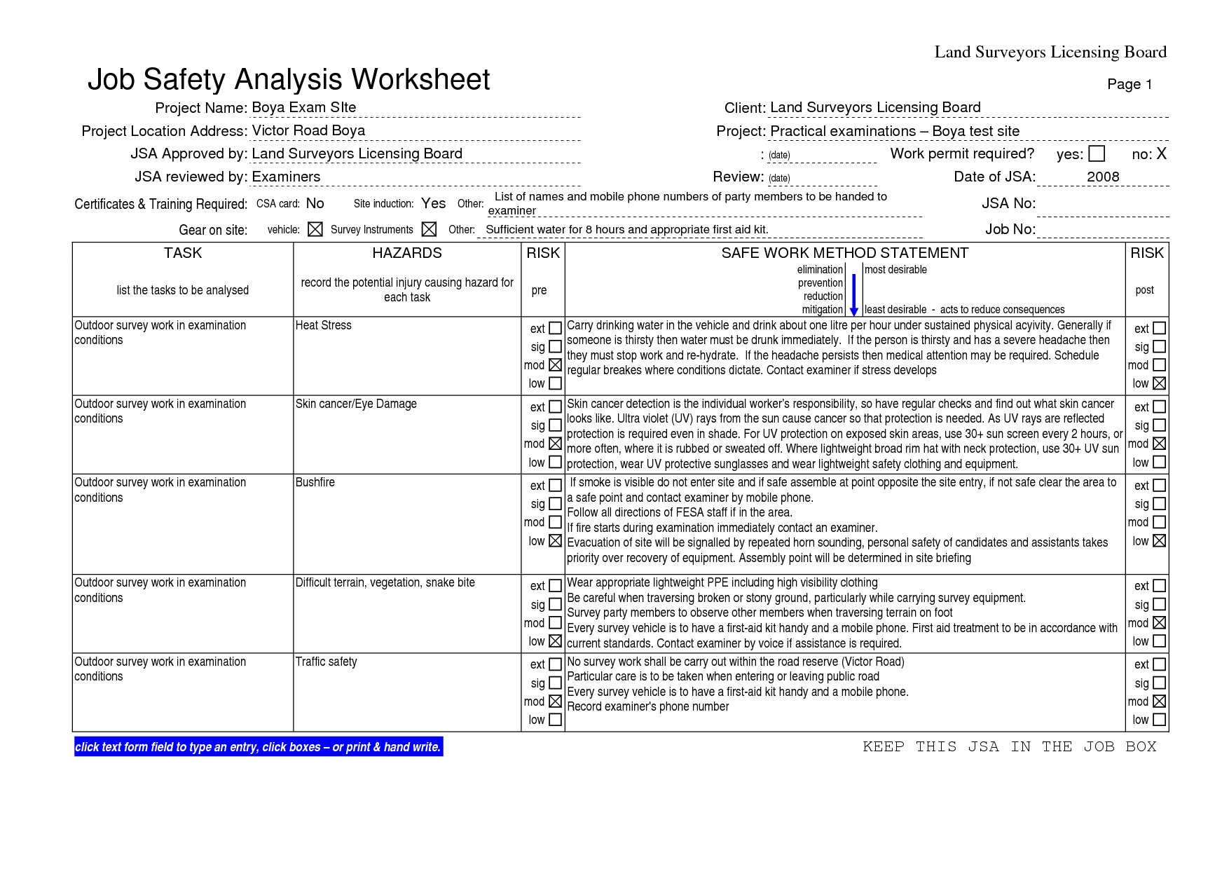
Task: Uncheck pre-risk low box for Difficult terrain
Action: [x=556, y=641]
